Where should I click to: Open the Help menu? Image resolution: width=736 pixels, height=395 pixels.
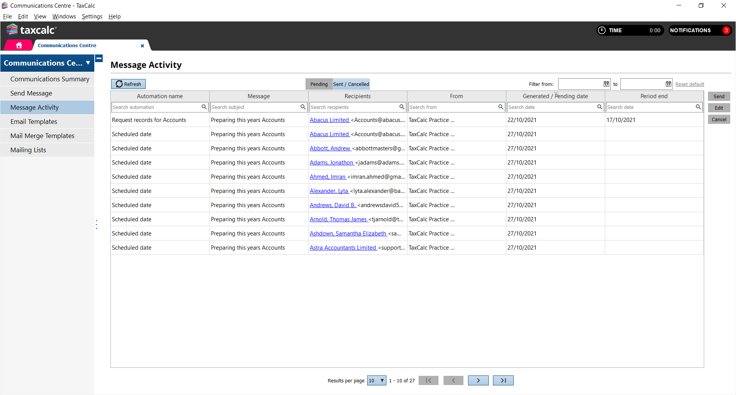pyautogui.click(x=114, y=16)
